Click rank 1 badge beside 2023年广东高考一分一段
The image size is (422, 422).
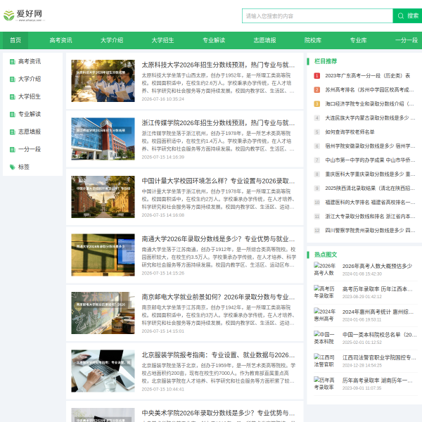(316, 76)
